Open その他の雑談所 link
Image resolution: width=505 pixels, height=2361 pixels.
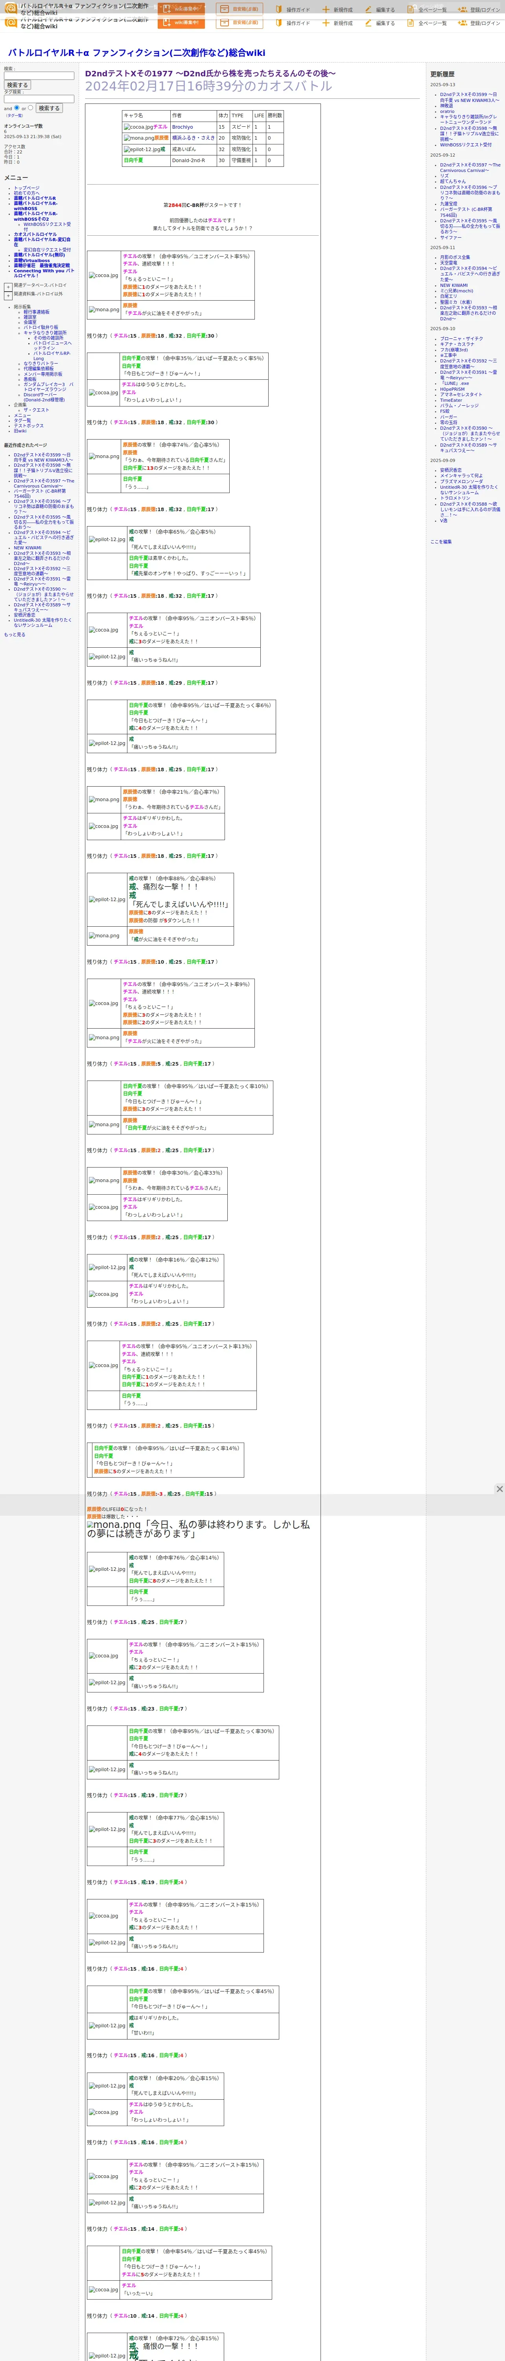(x=49, y=338)
